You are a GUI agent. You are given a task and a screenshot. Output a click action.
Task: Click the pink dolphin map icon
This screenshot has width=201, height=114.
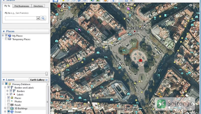click(x=79, y=30)
